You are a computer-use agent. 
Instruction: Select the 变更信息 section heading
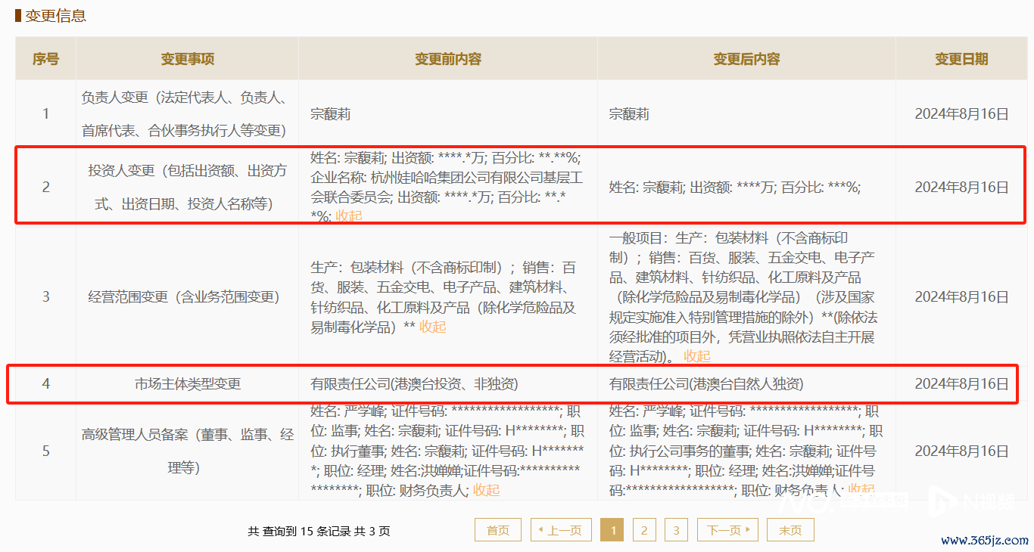55,15
